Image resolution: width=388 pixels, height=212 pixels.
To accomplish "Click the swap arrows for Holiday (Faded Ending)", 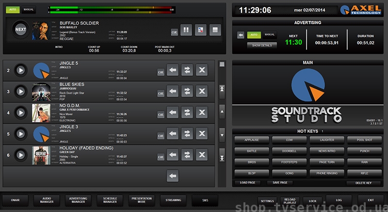I will click(x=187, y=155).
